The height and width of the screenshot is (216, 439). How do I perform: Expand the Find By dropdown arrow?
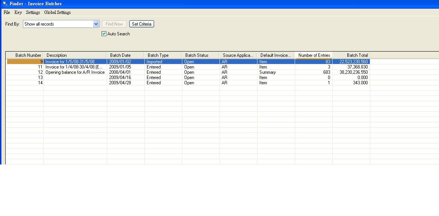click(x=96, y=24)
